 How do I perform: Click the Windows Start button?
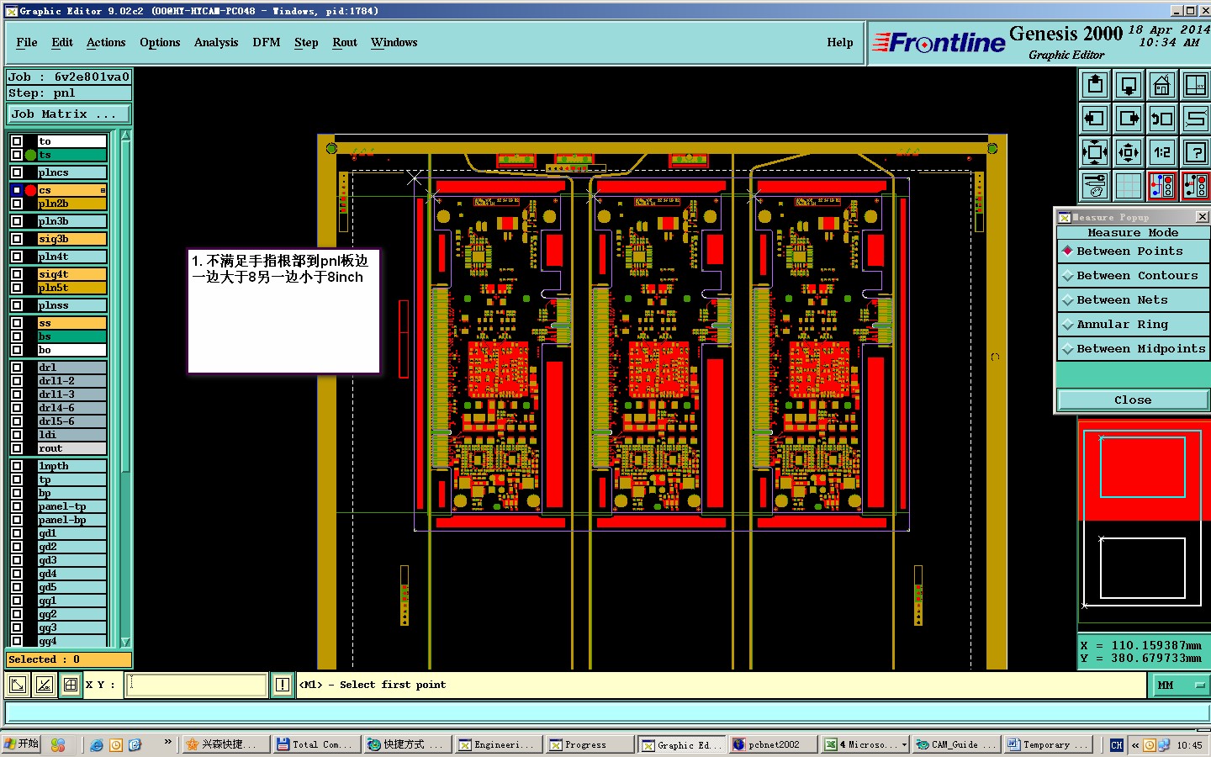(21, 744)
